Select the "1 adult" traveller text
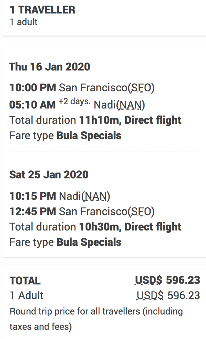The width and height of the screenshot is (206, 339). click(24, 22)
